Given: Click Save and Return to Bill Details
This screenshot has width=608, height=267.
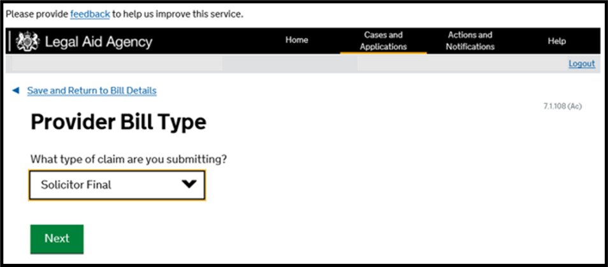Looking at the screenshot, I should (x=92, y=91).
